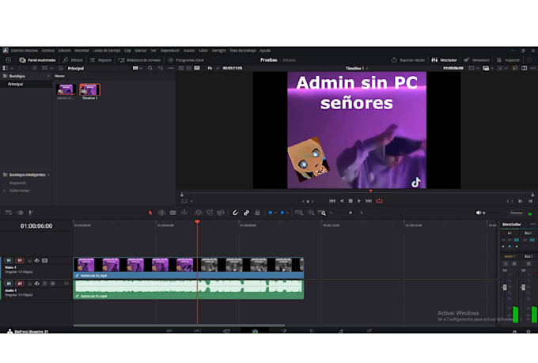538x363 pixels.
Task: Open the Clip menu
Action: tap(127, 51)
